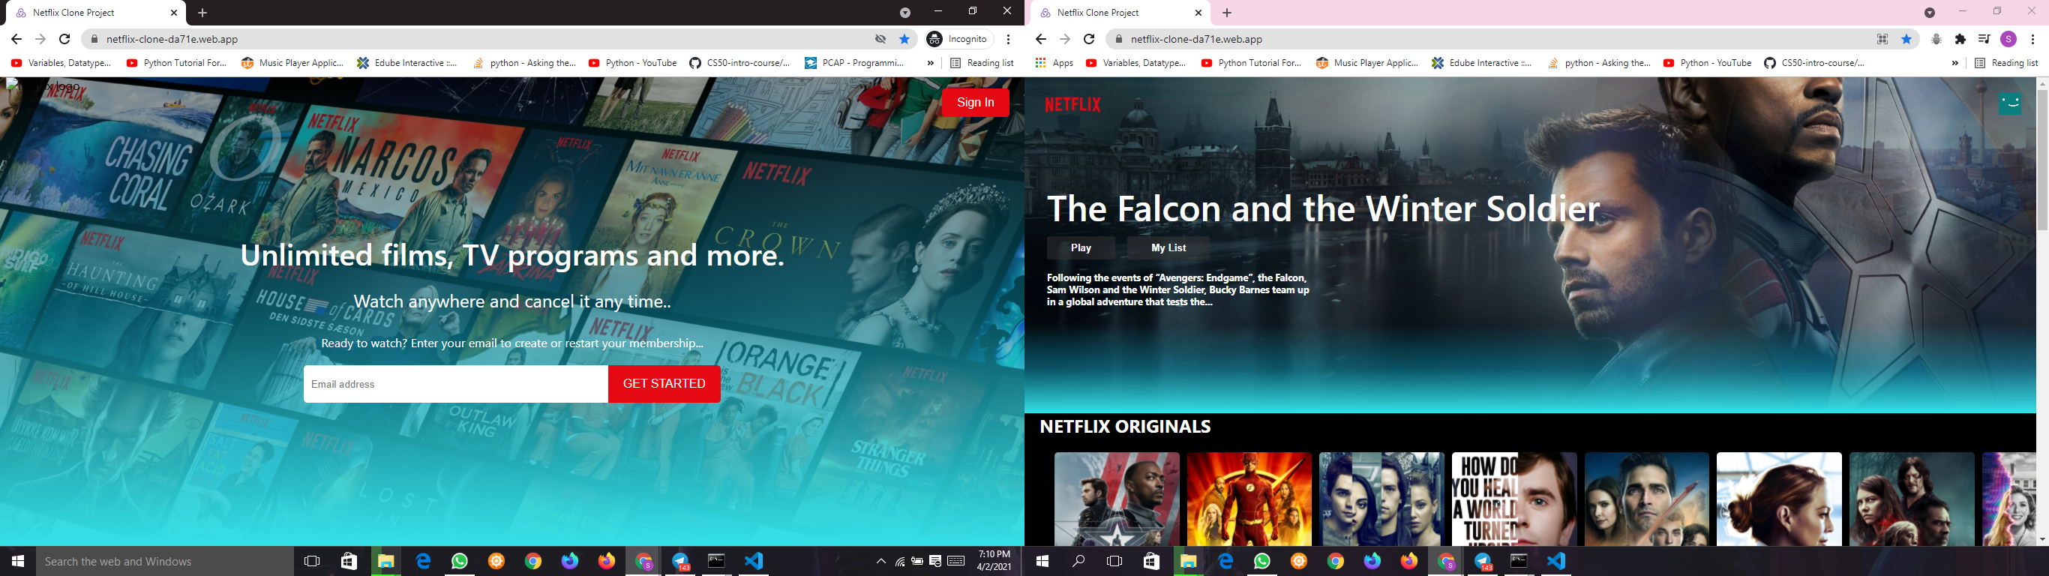The height and width of the screenshot is (576, 2049).
Task: Click the Email address input field
Action: click(456, 383)
